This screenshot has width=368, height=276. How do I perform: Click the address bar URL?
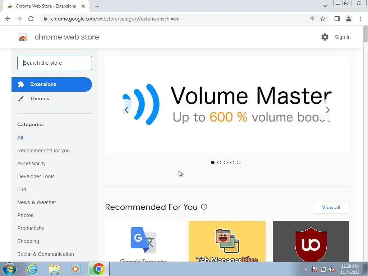click(x=115, y=19)
